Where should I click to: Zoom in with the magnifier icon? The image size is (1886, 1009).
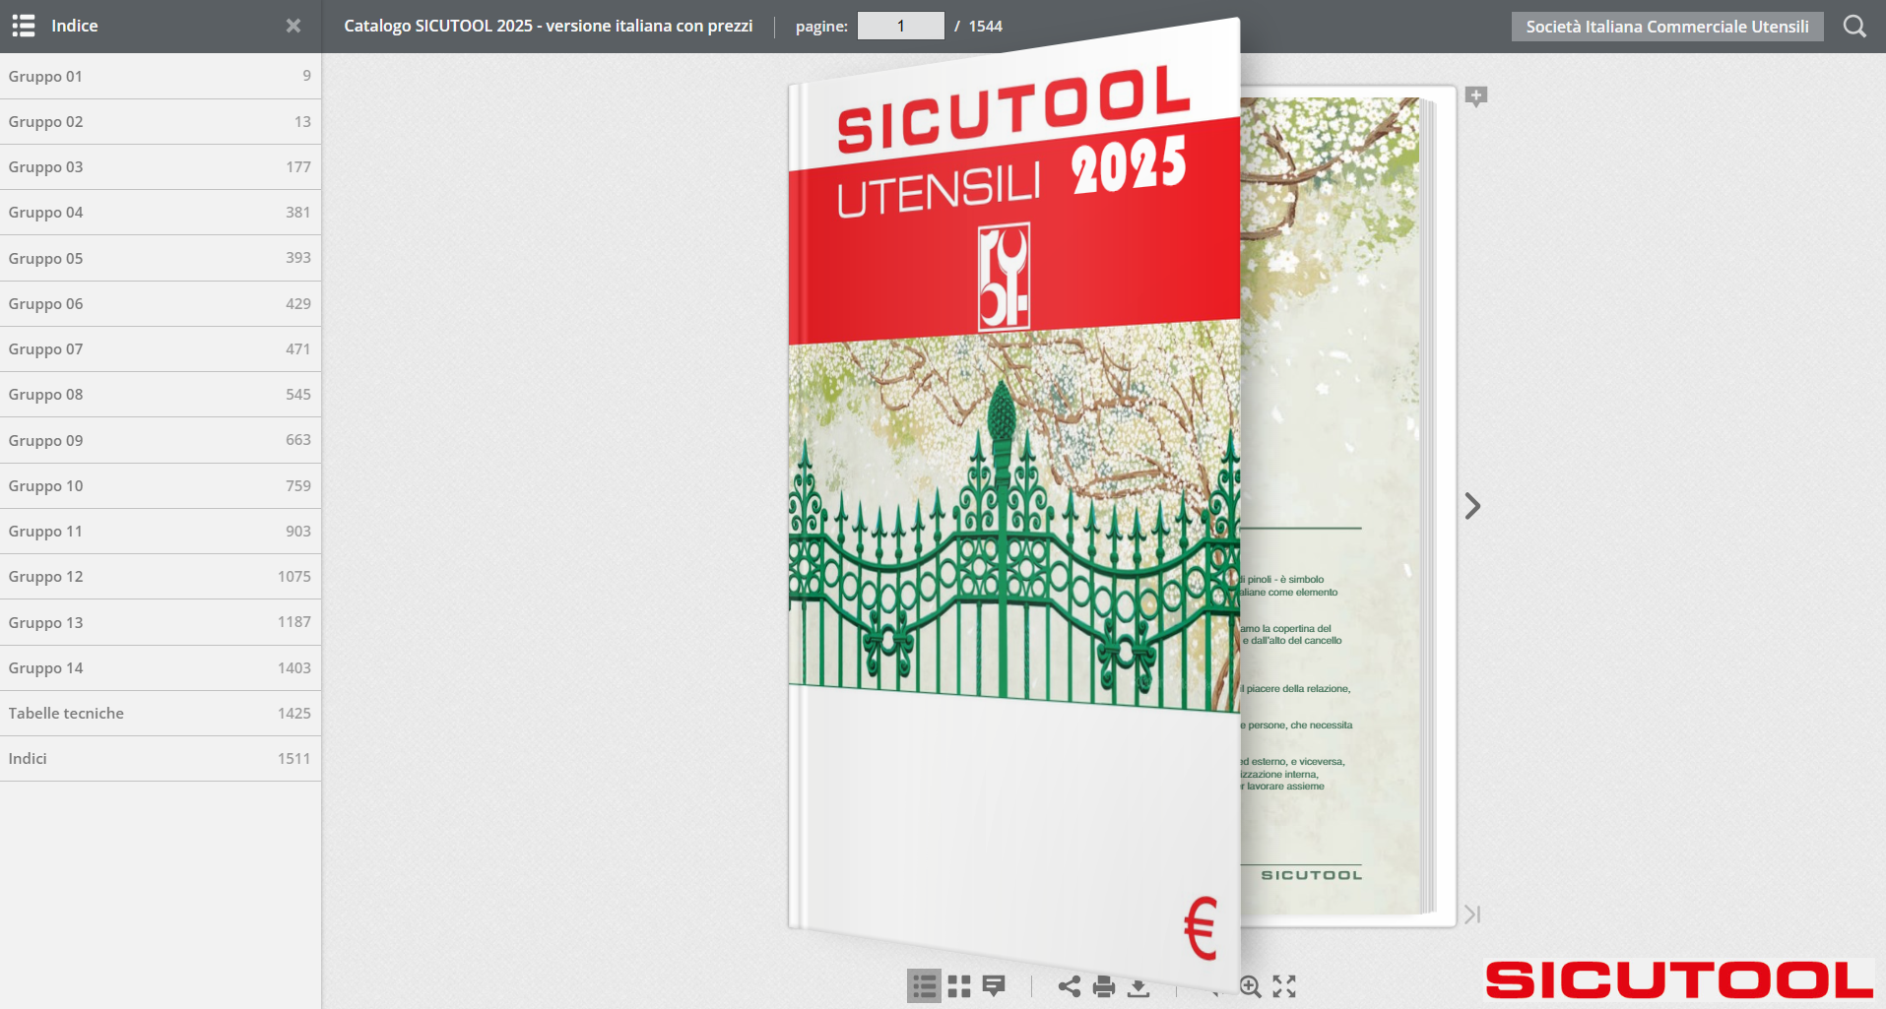click(1250, 985)
